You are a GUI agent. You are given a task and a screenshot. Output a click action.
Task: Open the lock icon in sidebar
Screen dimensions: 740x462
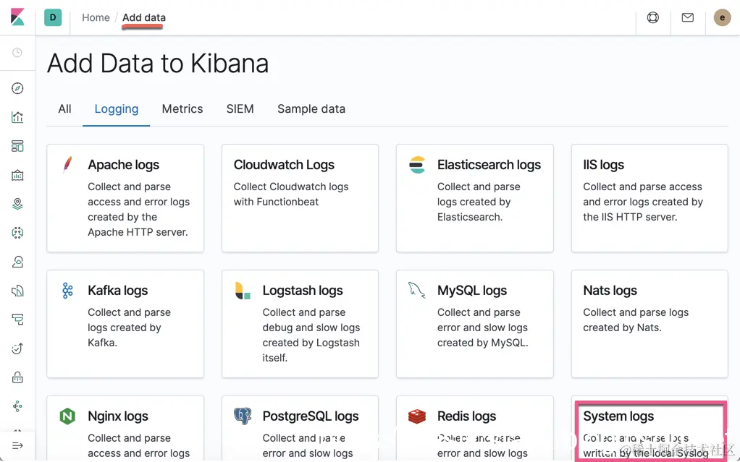pyautogui.click(x=17, y=377)
